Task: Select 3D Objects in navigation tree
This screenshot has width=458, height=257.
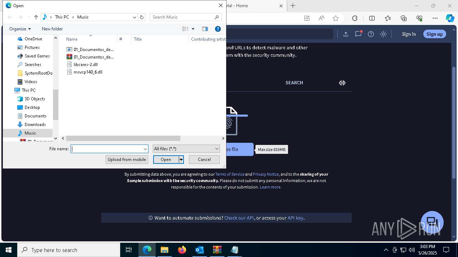Action: pos(35,99)
